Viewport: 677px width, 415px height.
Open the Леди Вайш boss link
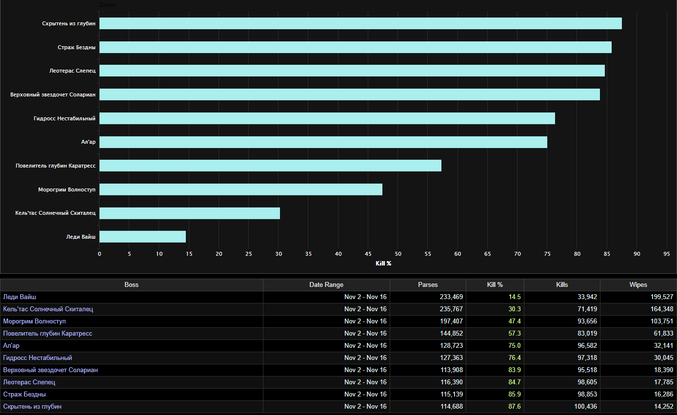[20, 297]
